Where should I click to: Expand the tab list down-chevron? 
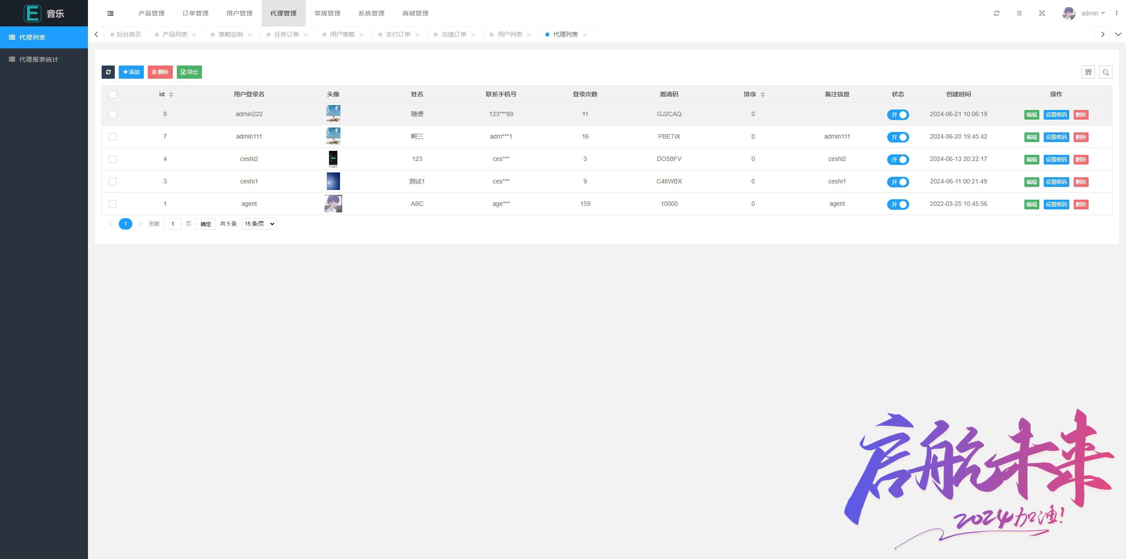click(1118, 34)
